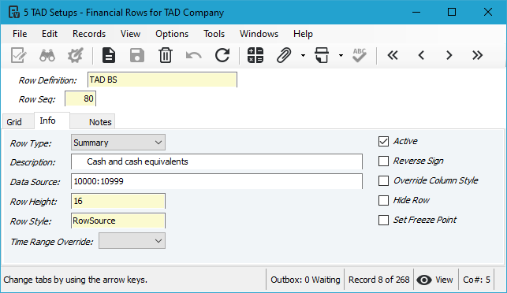The width and height of the screenshot is (507, 293).
Task: Toggle Override Column Style checkbox
Action: (383, 180)
